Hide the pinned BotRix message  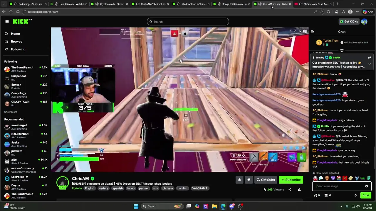[x=369, y=58]
